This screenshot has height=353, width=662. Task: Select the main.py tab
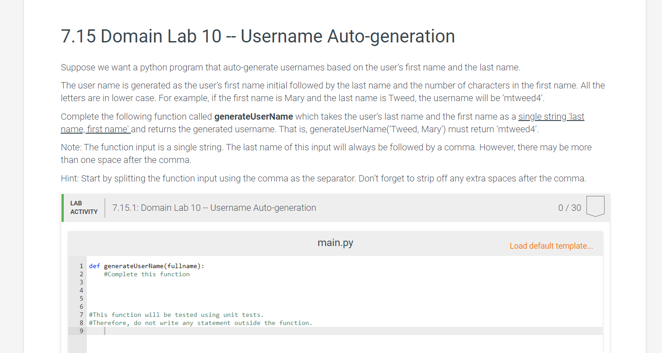coord(335,242)
